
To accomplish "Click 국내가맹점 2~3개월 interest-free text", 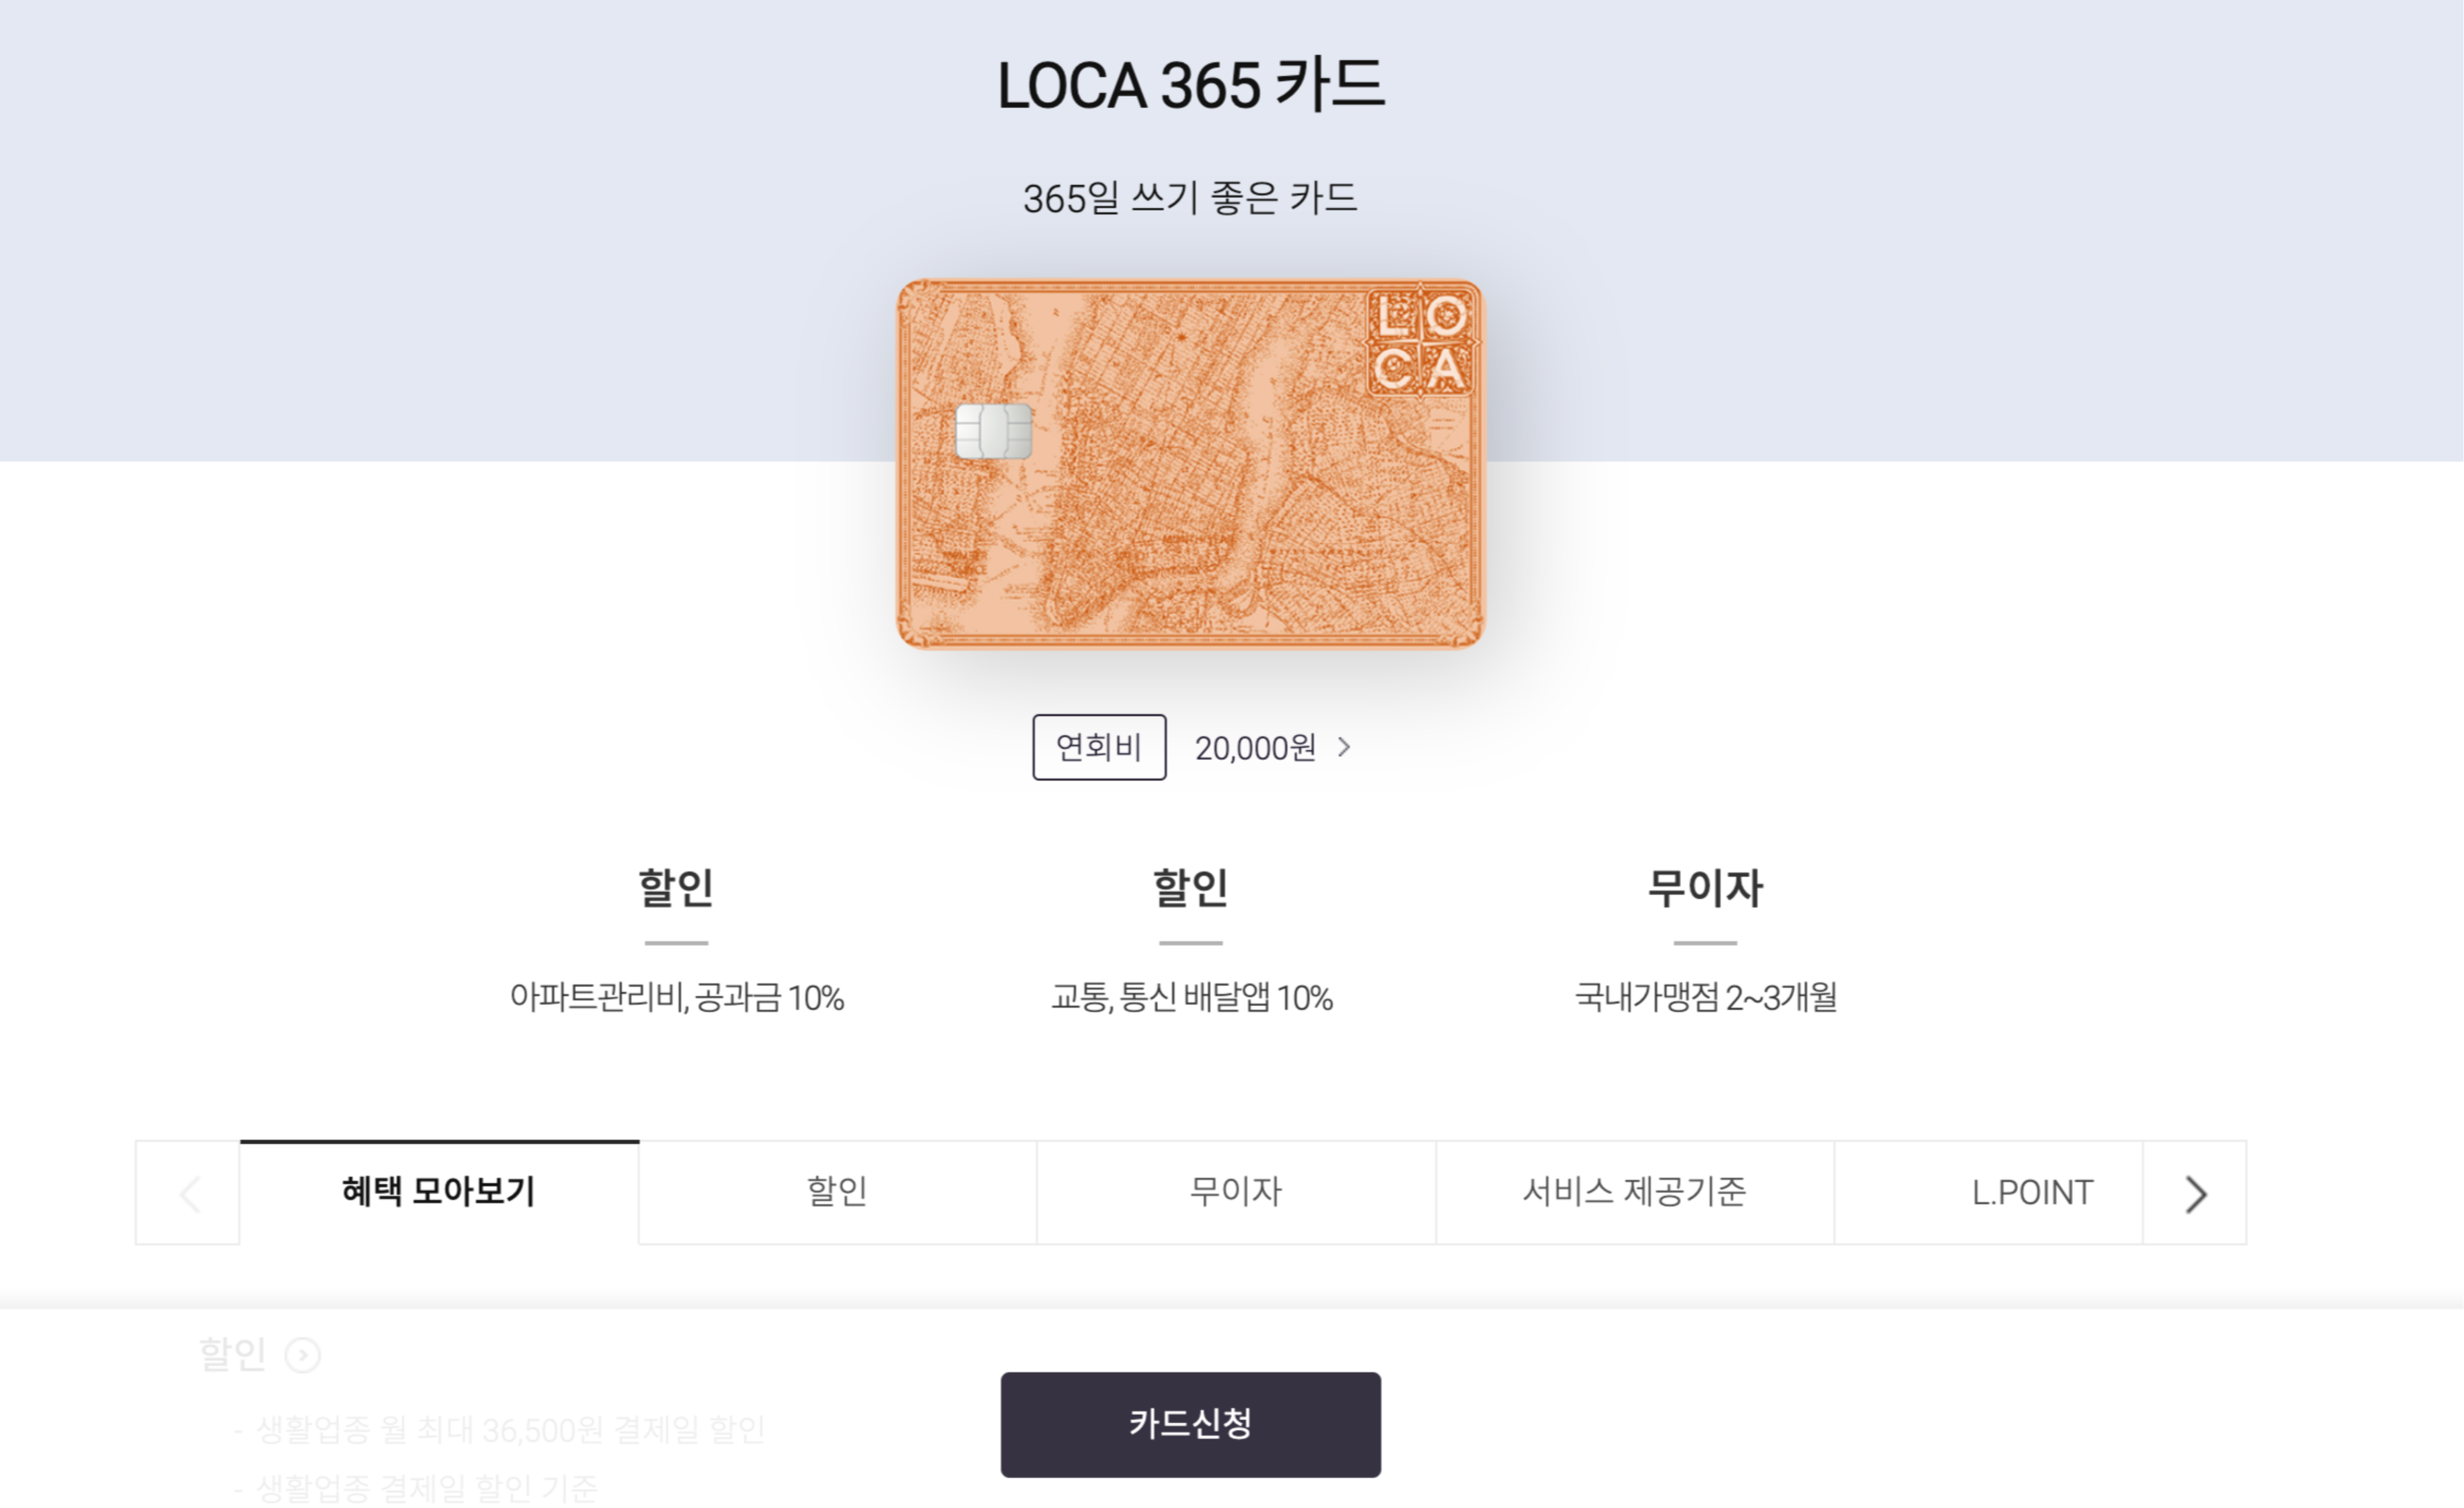I will click(1707, 996).
